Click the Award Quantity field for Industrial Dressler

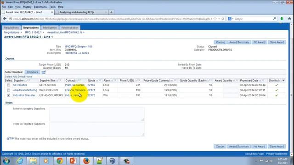coord(231,95)
